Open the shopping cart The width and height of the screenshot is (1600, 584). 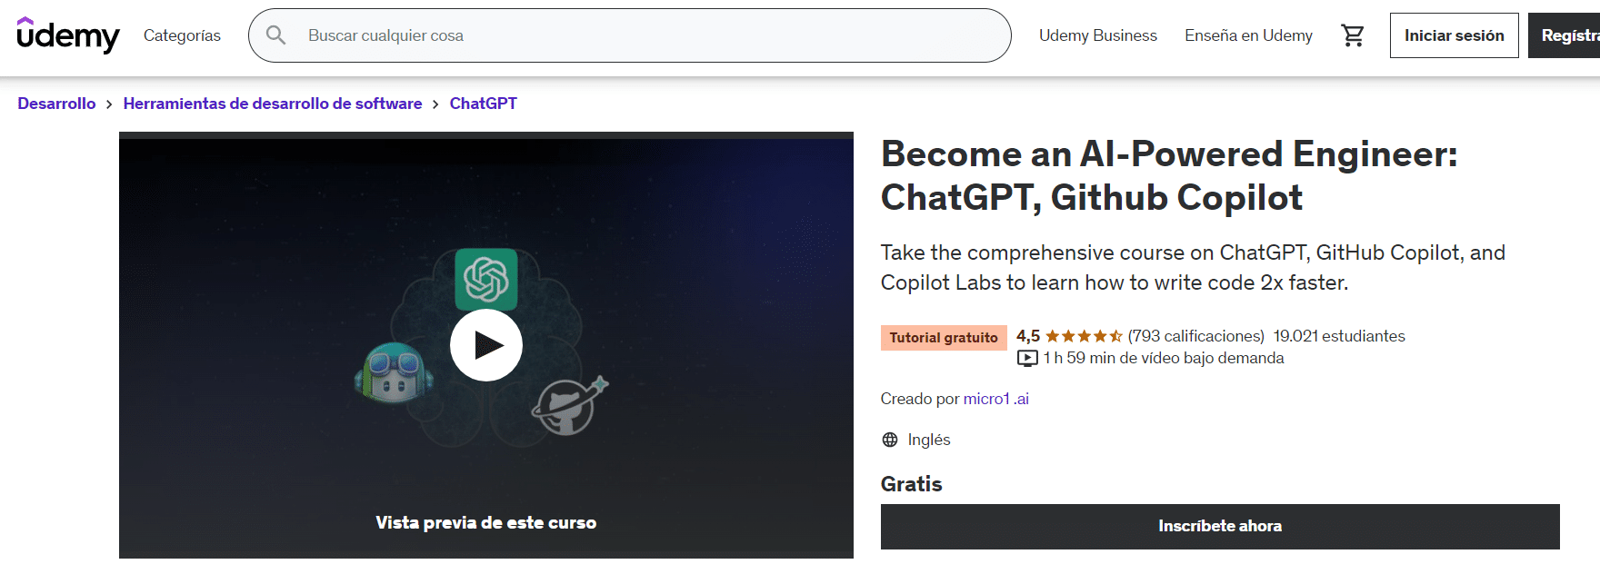[x=1353, y=34]
